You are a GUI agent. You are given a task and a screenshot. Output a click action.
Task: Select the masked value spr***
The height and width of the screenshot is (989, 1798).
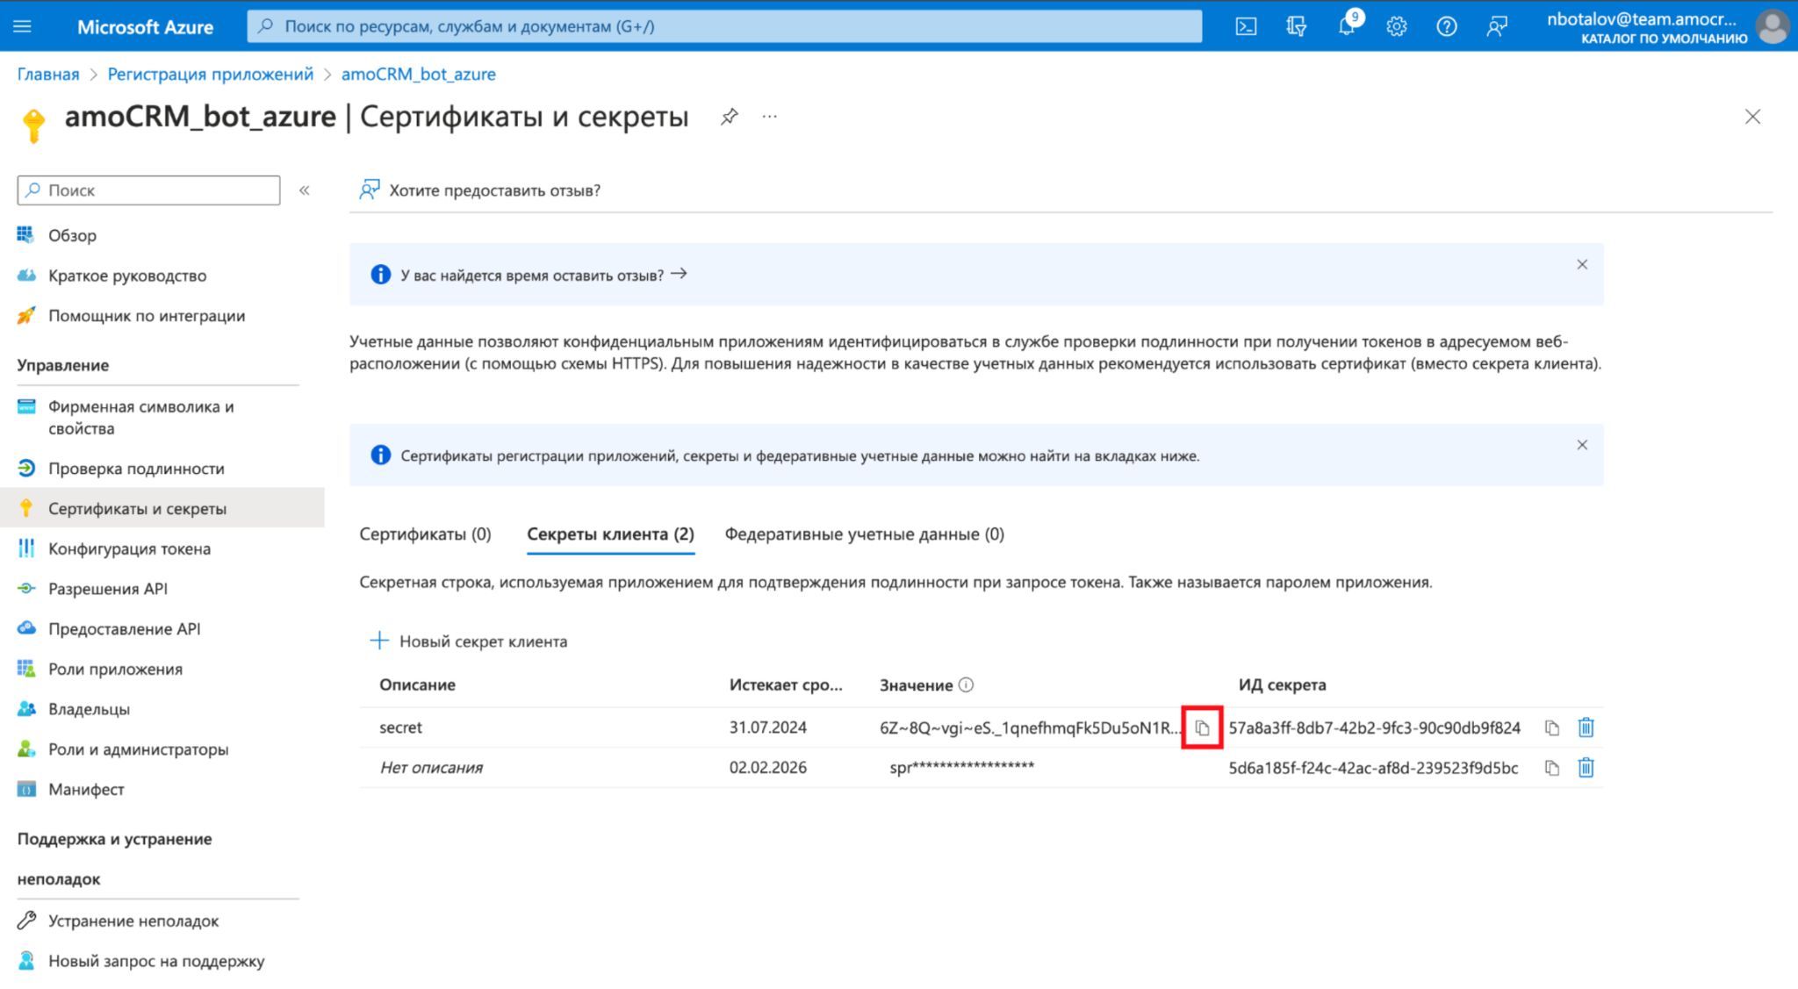pyautogui.click(x=961, y=768)
